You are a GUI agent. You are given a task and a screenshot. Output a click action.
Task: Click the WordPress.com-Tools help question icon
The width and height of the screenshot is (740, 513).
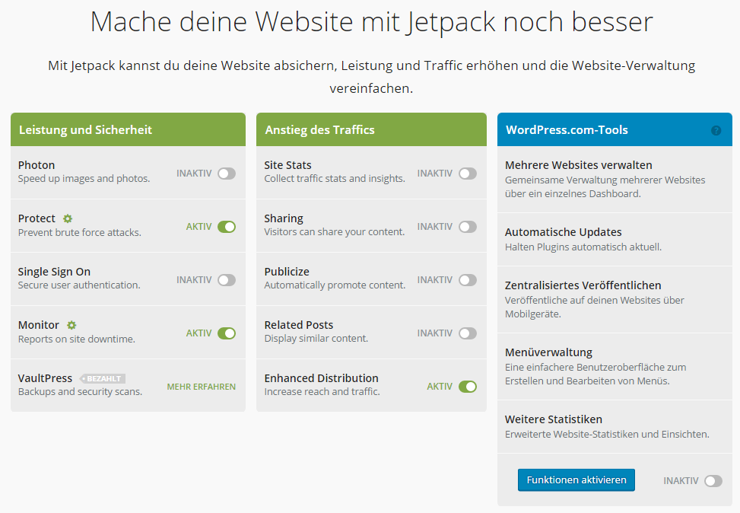tap(716, 130)
